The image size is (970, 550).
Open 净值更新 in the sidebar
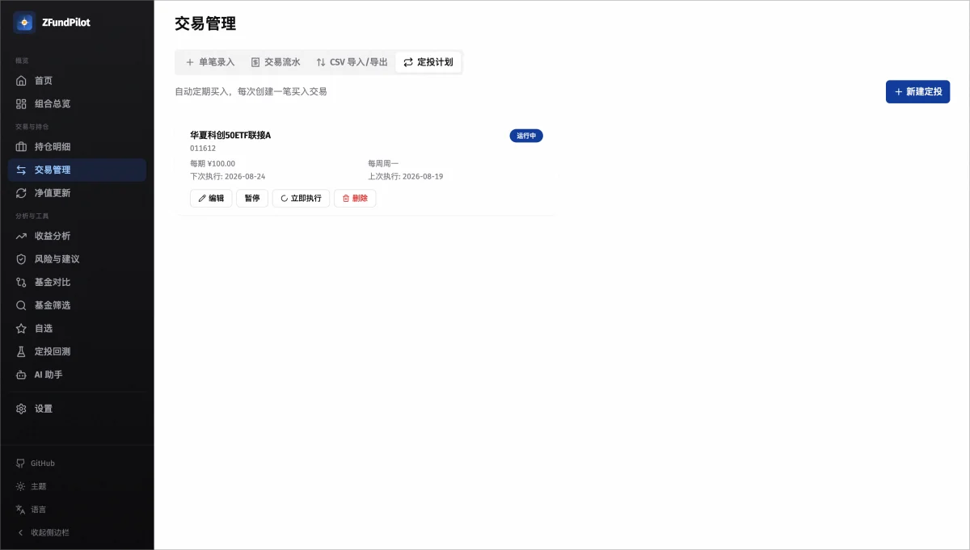(77, 193)
